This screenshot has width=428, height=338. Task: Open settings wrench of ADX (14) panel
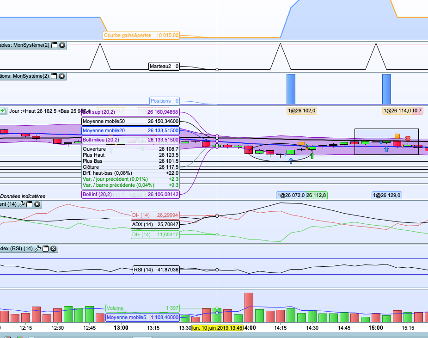click(x=22, y=204)
